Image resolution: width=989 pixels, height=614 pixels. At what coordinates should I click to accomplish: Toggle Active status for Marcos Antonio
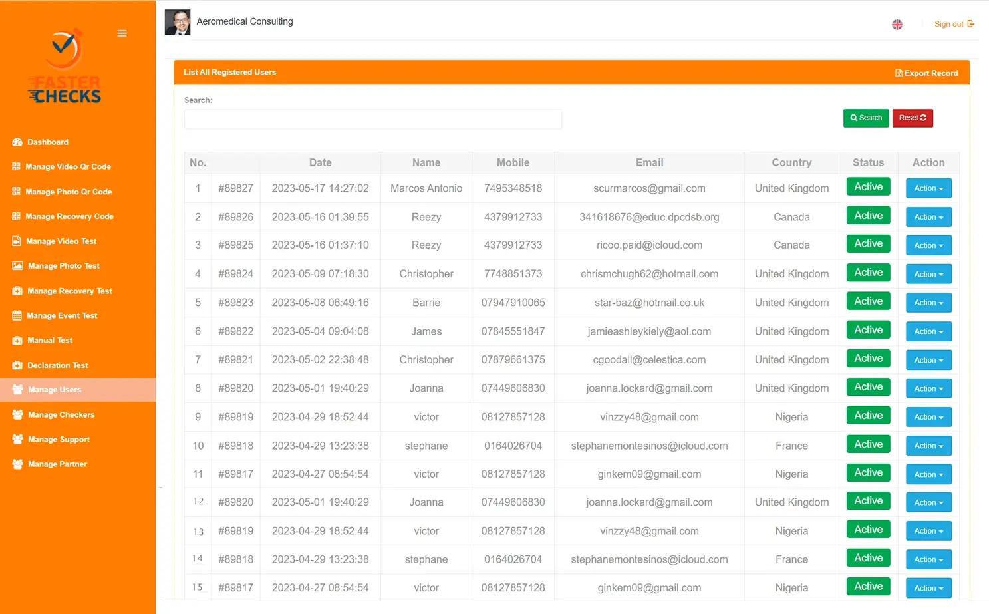pos(867,186)
